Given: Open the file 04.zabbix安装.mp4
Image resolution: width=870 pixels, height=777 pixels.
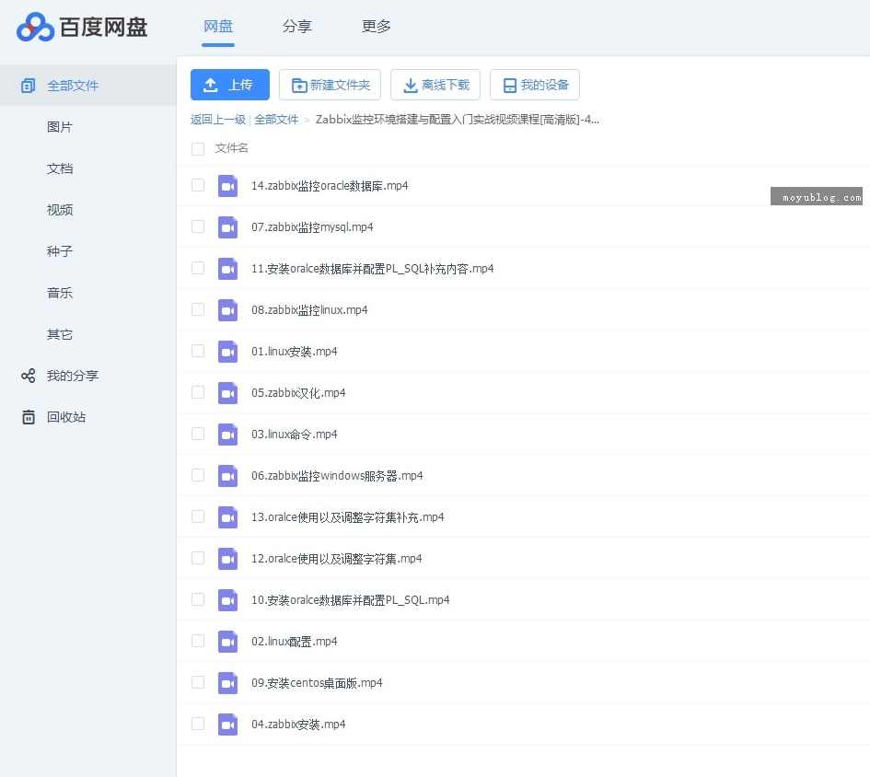Looking at the screenshot, I should pos(298,724).
